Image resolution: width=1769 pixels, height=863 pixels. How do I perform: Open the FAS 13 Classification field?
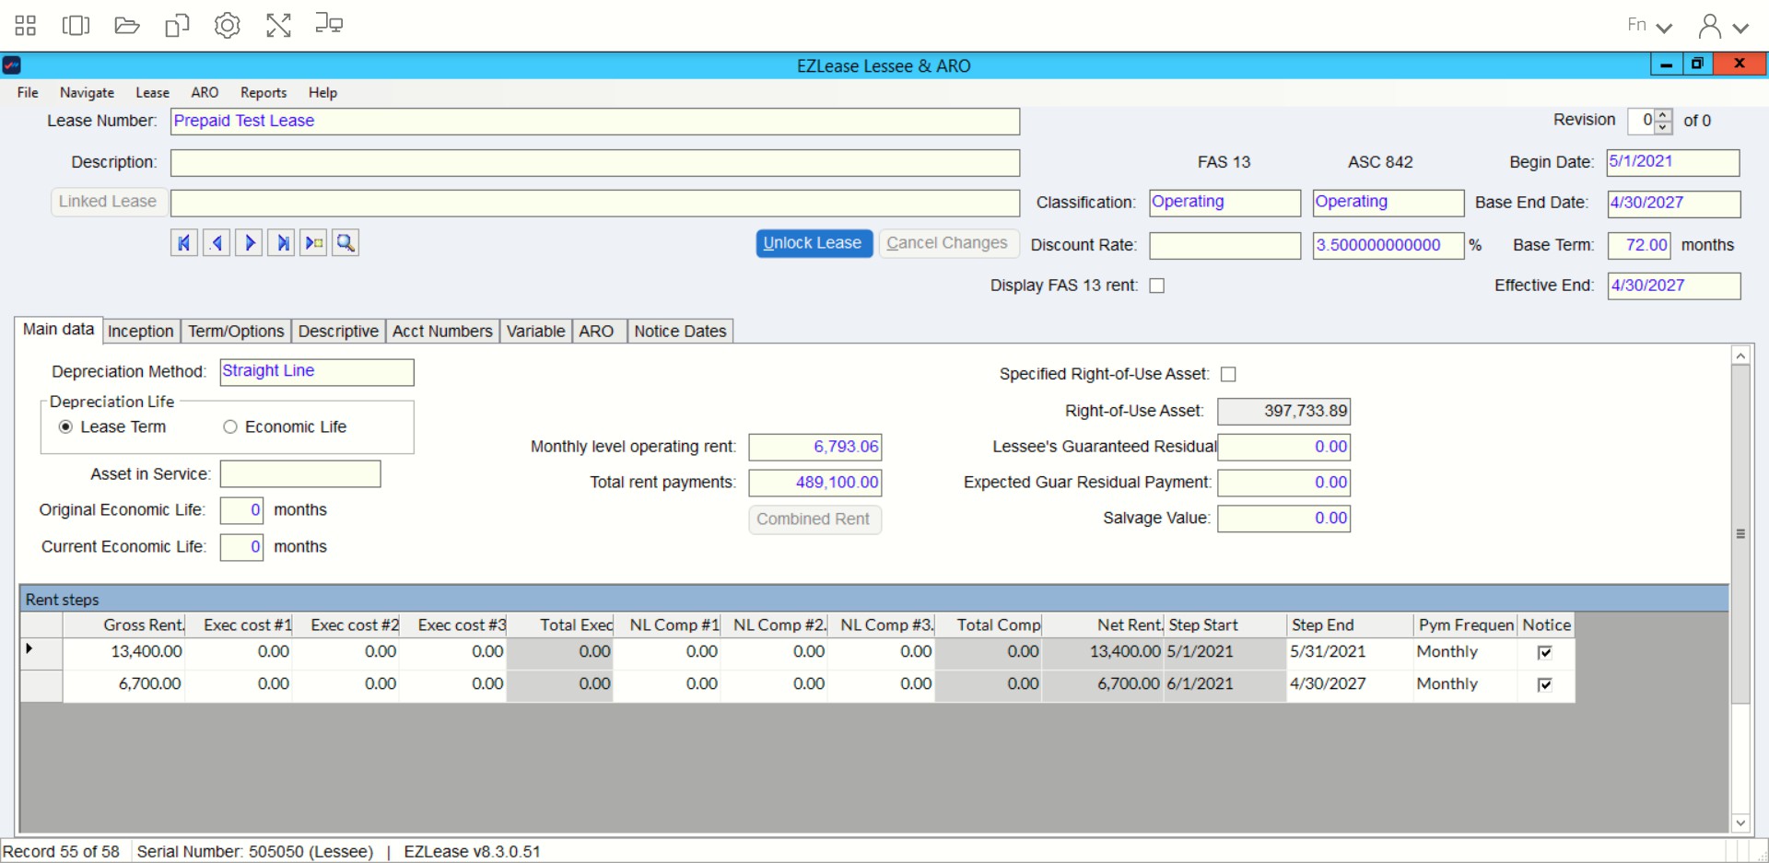coord(1224,203)
